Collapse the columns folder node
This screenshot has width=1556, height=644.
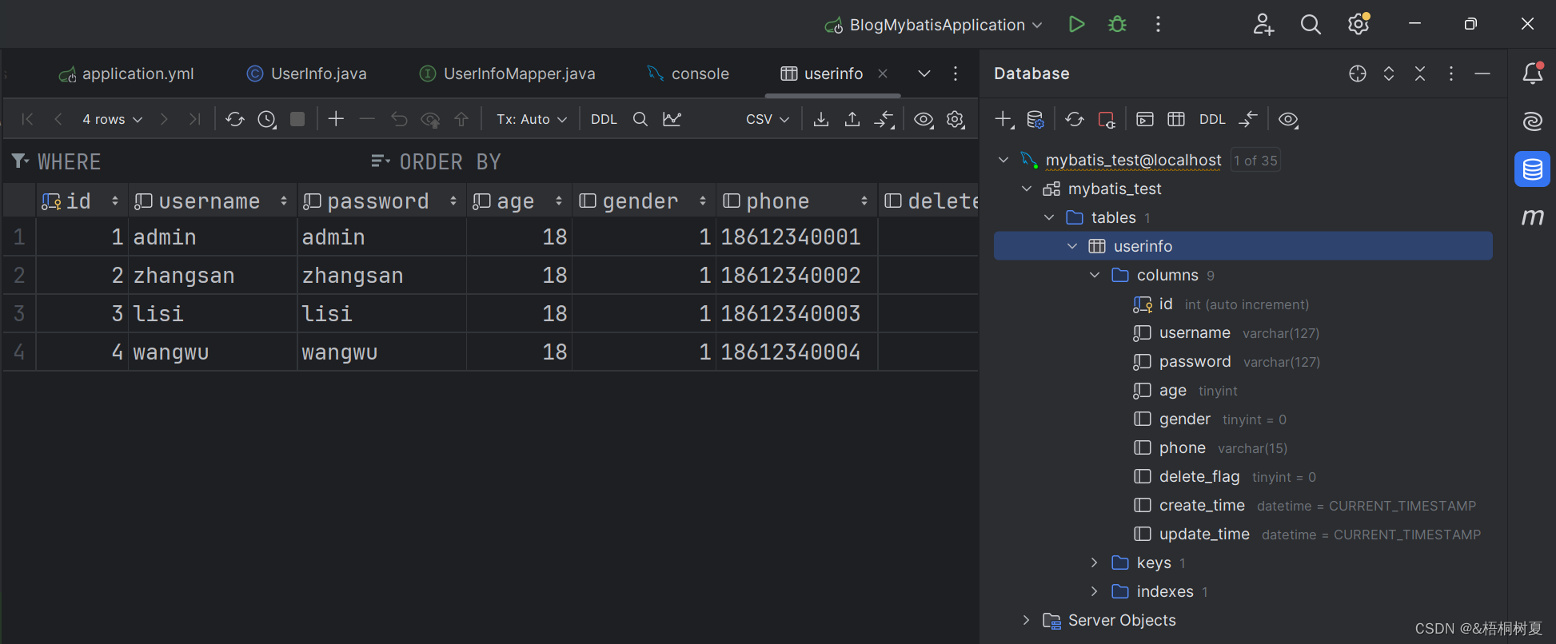pyautogui.click(x=1095, y=275)
